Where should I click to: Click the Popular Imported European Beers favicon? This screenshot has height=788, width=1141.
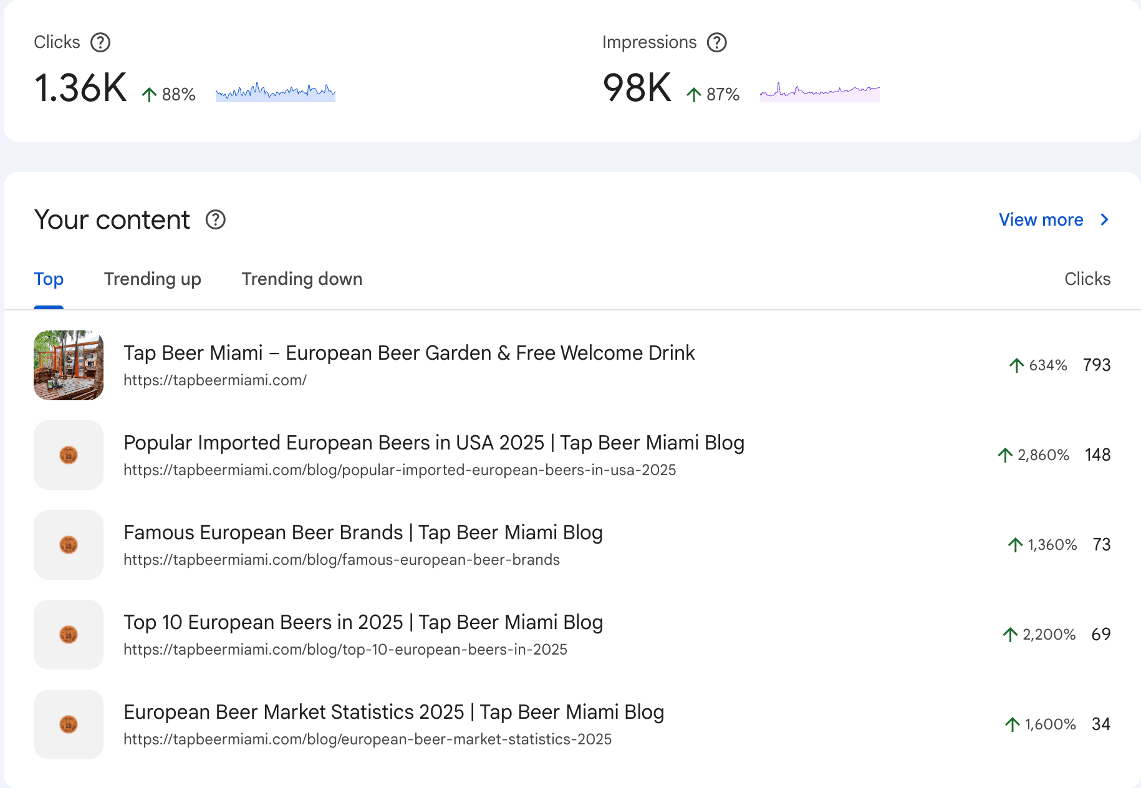pyautogui.click(x=69, y=455)
